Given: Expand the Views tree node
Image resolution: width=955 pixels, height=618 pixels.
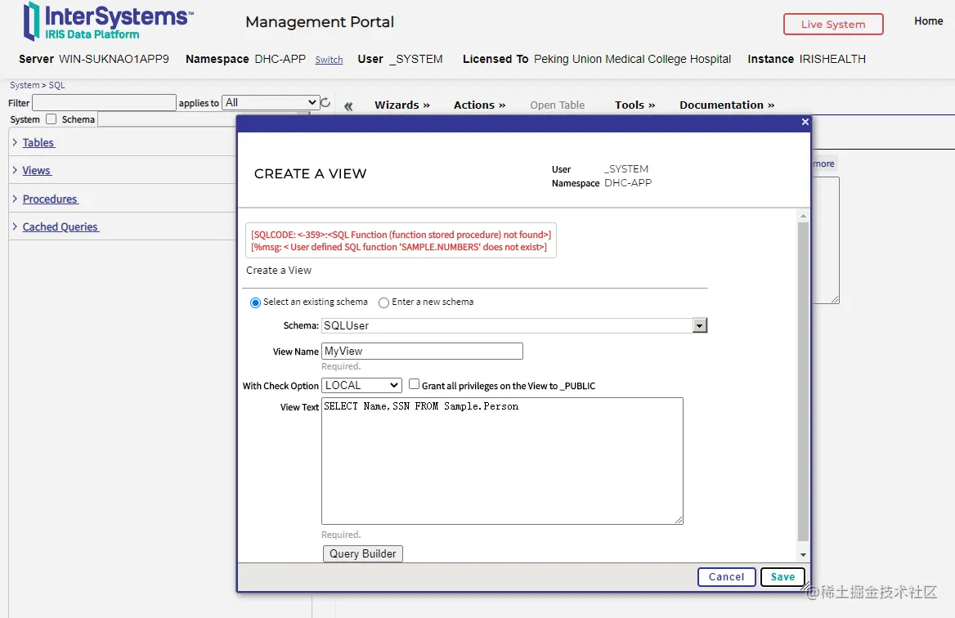Looking at the screenshot, I should point(15,170).
